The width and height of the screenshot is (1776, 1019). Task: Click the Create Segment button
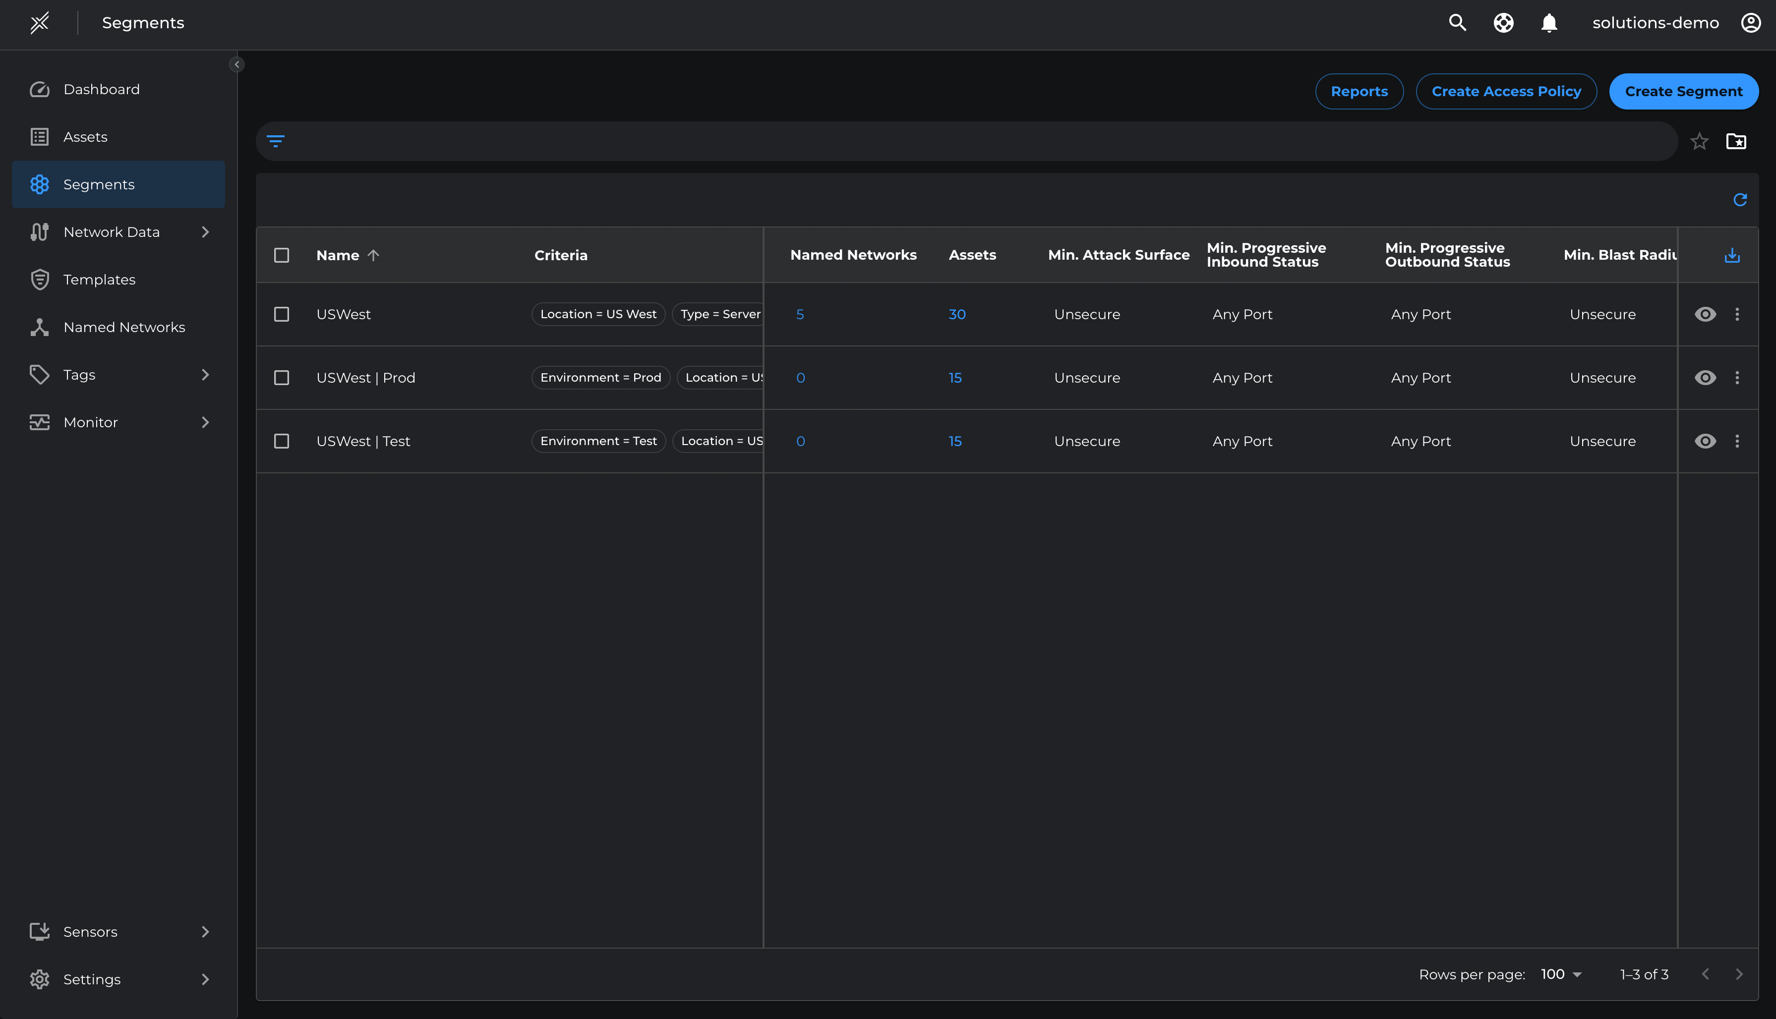coord(1683,92)
